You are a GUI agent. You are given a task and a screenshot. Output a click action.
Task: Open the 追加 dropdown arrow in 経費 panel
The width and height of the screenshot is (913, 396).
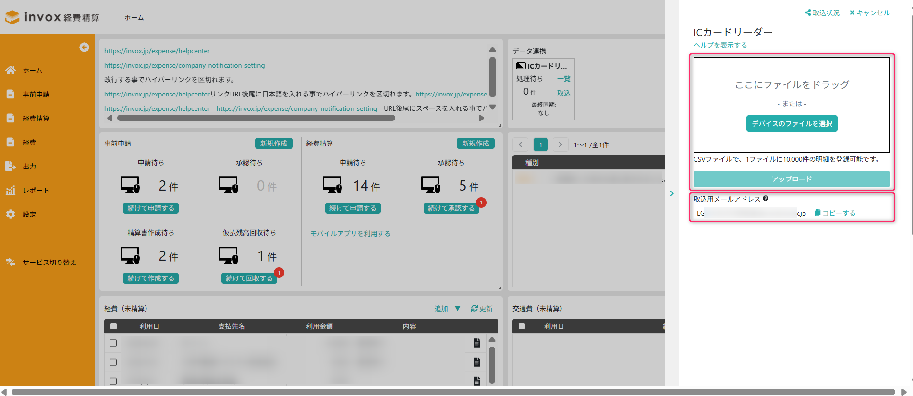(x=457, y=309)
